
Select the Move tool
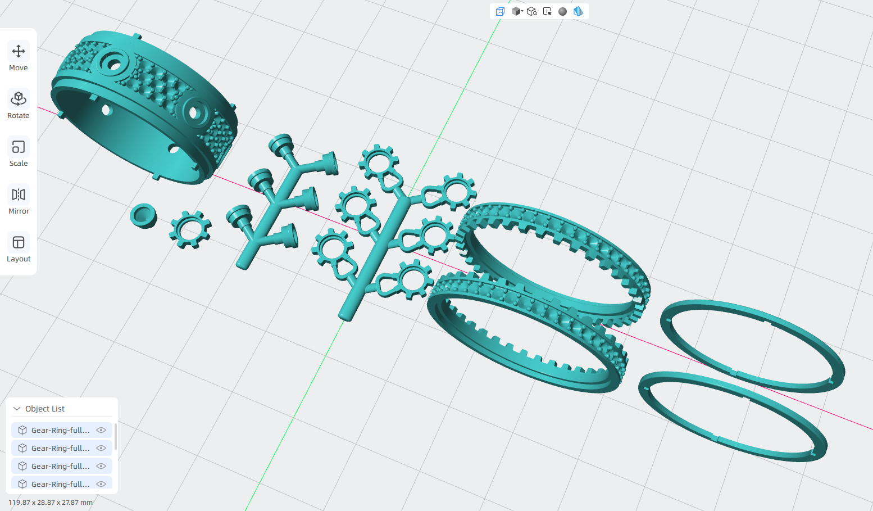(19, 57)
